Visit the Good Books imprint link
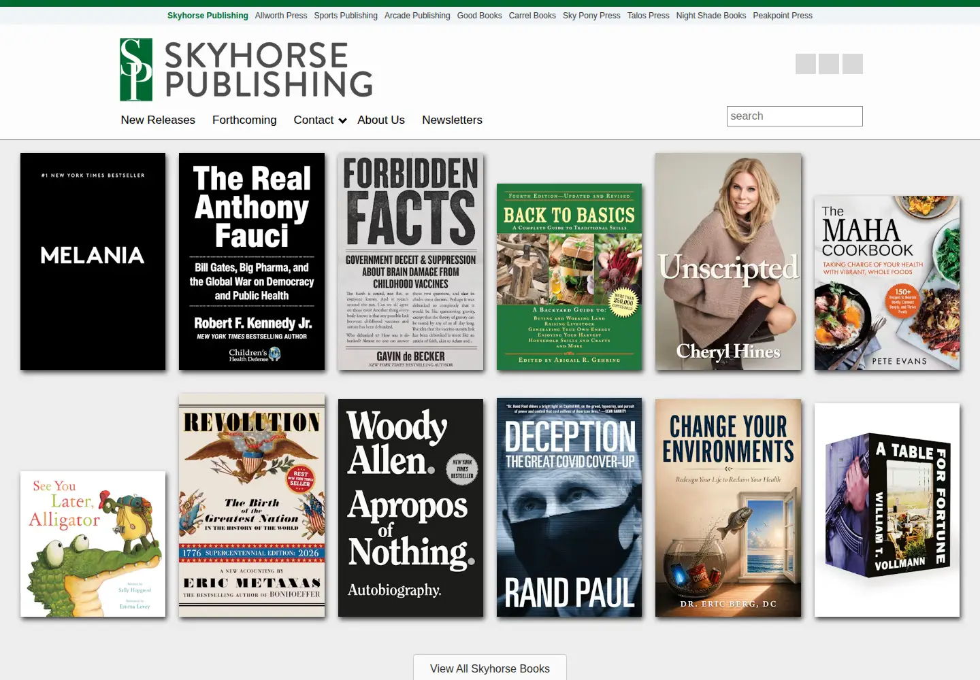 point(479,16)
